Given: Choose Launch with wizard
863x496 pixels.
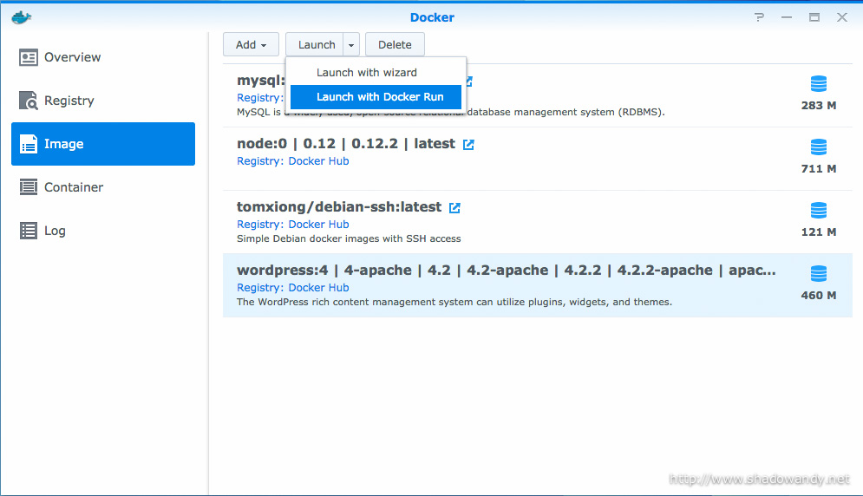Looking at the screenshot, I should (376, 73).
